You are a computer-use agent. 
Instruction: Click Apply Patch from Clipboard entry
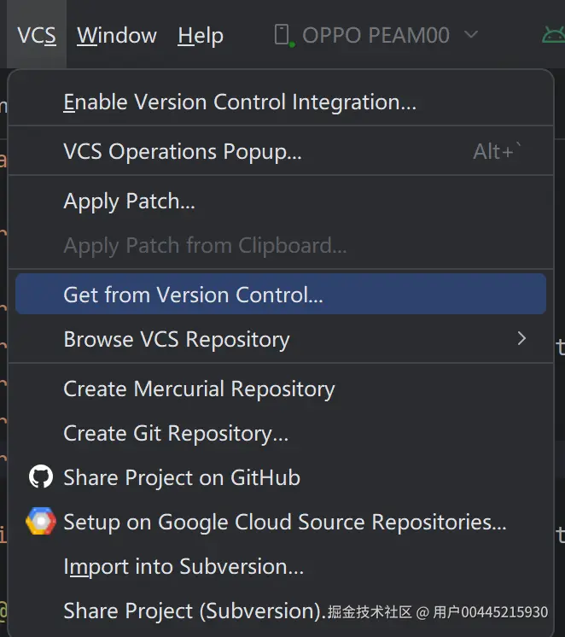click(x=205, y=246)
